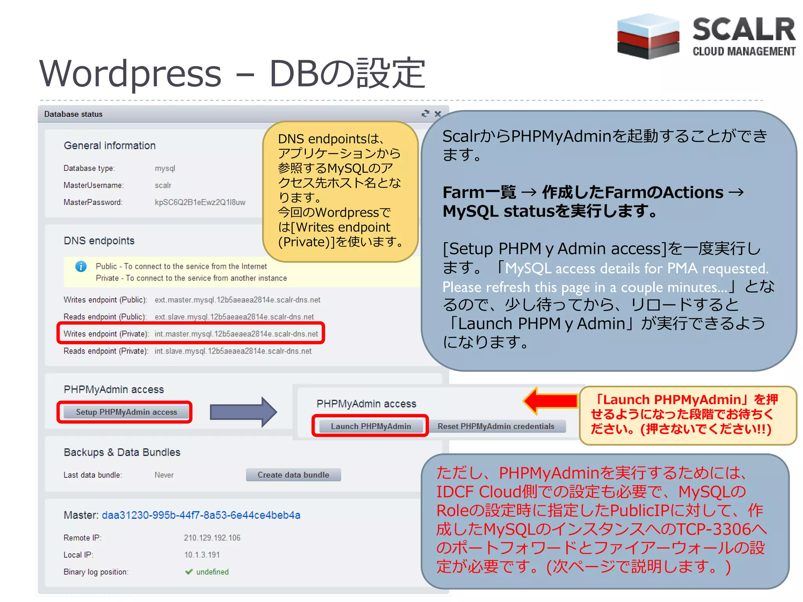Select Reads endpoint (Private) hostname int.slave.mysql
803x602 pixels.
pos(233,351)
